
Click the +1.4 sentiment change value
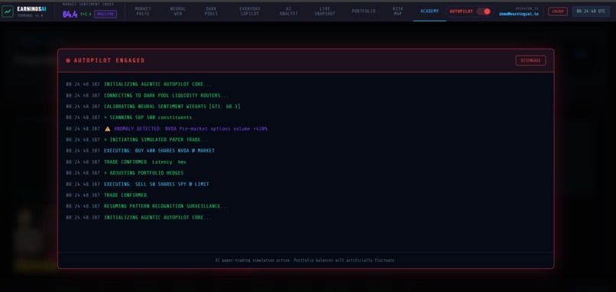tap(86, 14)
